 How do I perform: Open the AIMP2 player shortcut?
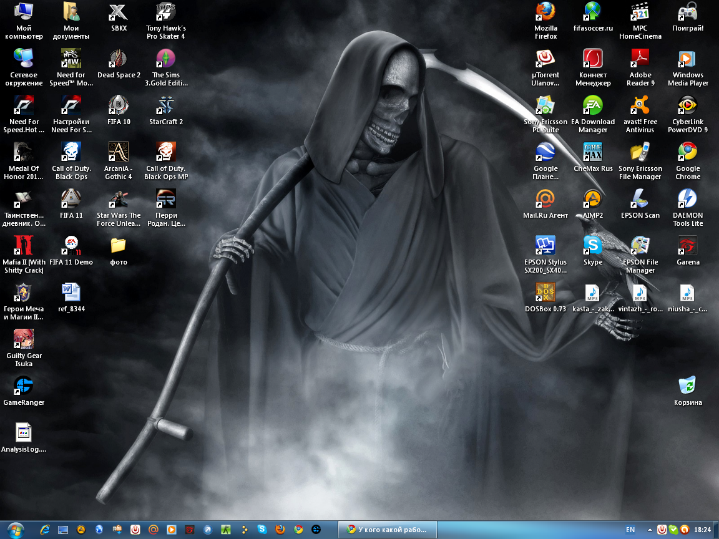tap(593, 199)
